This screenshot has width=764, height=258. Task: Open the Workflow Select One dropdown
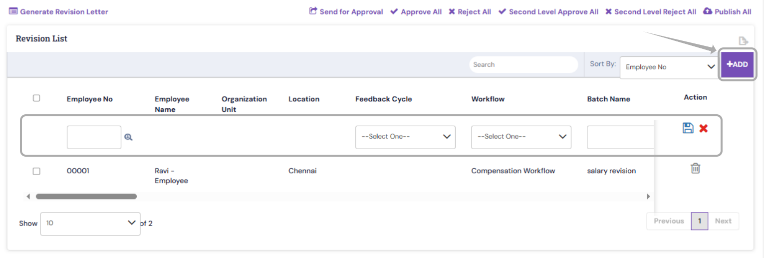pos(521,137)
